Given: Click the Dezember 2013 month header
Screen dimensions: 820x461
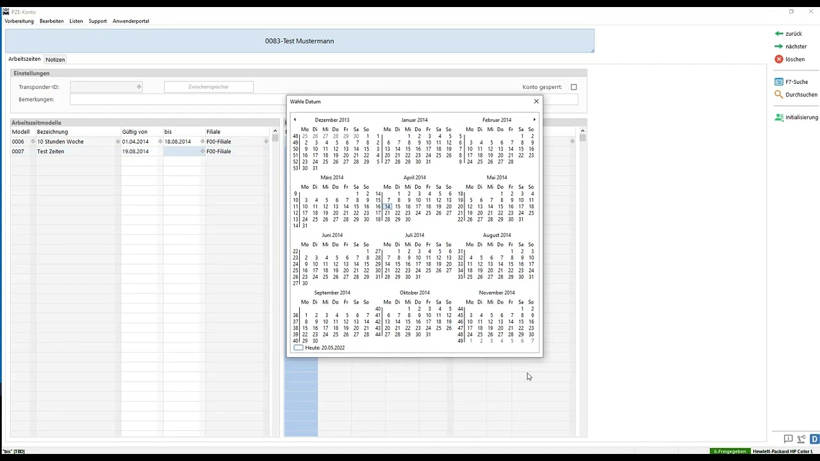Looking at the screenshot, I should point(332,120).
